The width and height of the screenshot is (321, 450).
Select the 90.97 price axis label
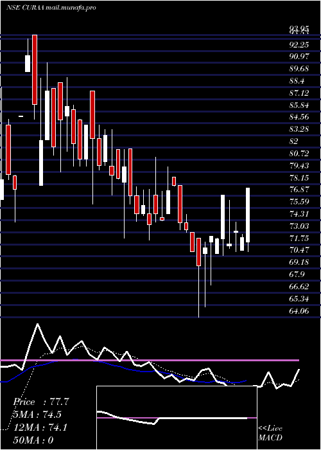click(299, 57)
